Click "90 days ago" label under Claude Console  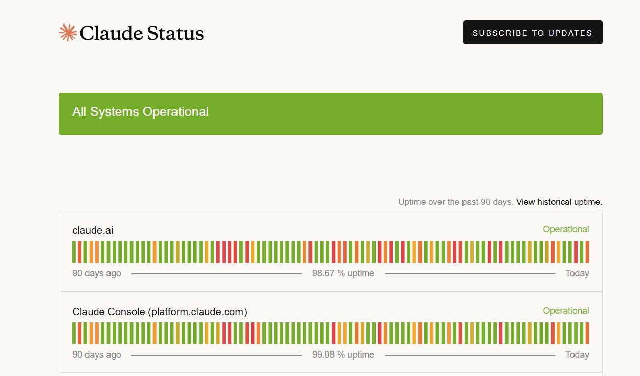tap(97, 355)
